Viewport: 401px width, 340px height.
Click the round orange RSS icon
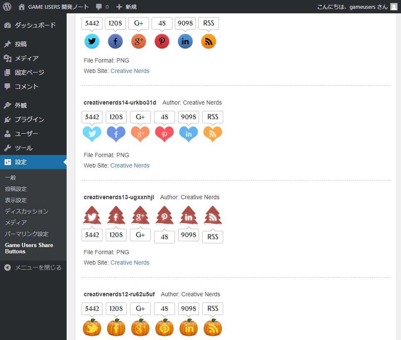pos(209,41)
